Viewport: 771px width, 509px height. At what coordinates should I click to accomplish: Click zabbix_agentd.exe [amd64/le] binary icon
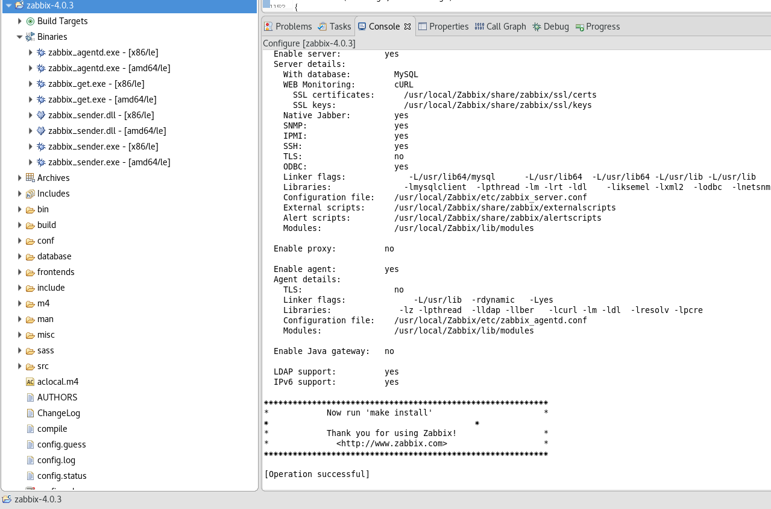(41, 68)
